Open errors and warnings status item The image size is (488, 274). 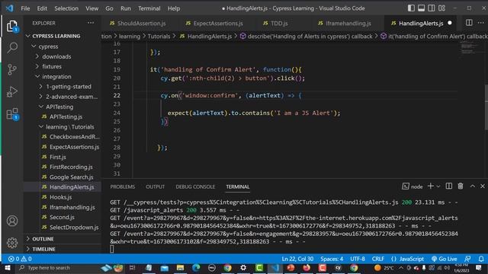click(20, 259)
